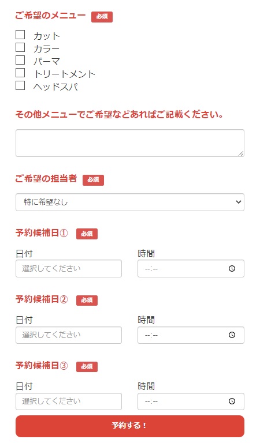Focus the その他メニュー request text area
This screenshot has height=443, width=260.
click(130, 143)
